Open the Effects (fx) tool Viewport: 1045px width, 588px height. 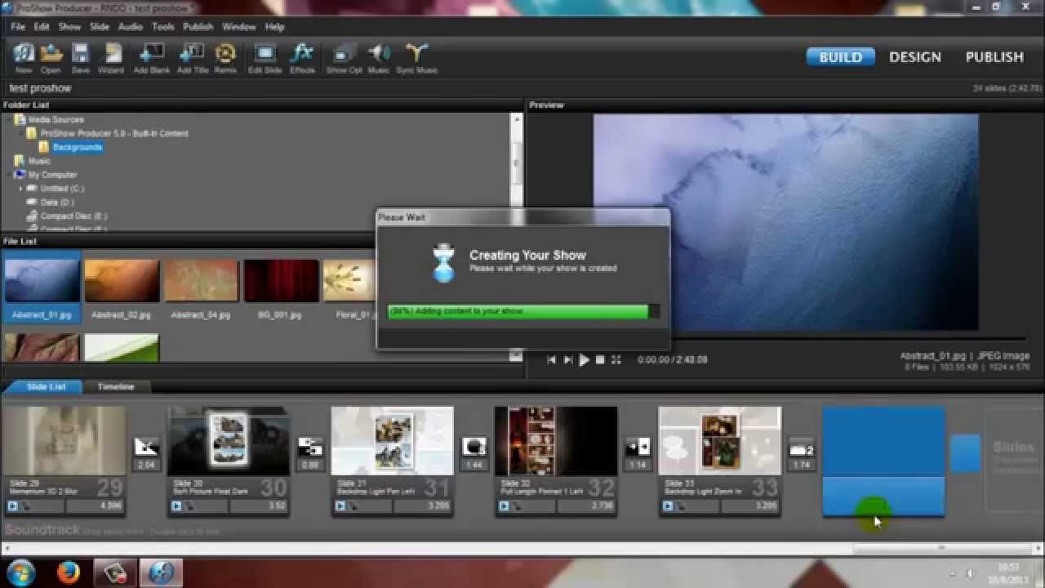click(302, 57)
